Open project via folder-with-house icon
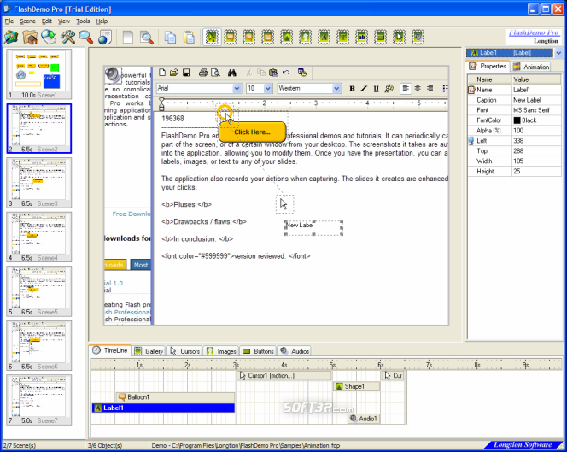The image size is (567, 452). click(x=30, y=37)
